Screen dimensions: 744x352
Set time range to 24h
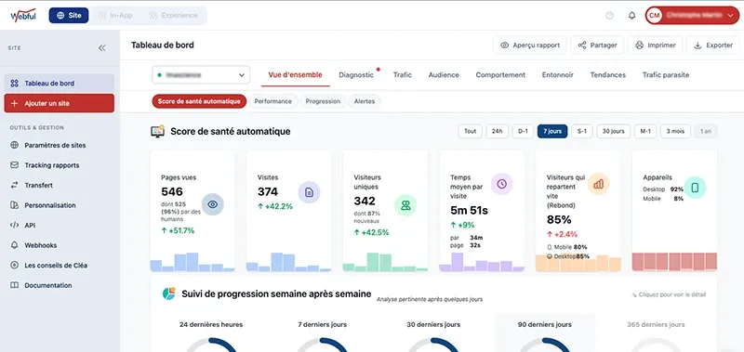point(497,131)
